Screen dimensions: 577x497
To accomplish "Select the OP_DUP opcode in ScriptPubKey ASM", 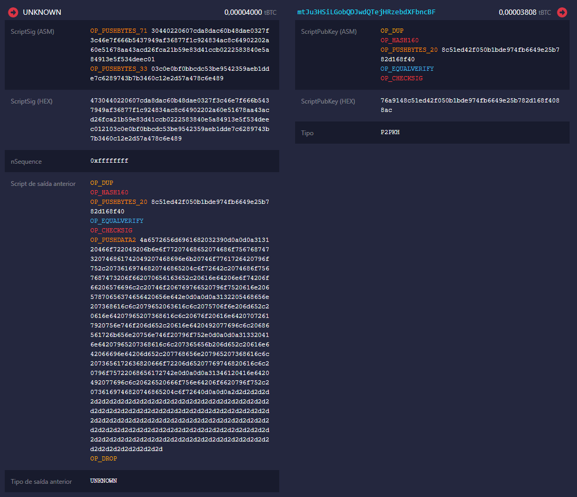I will (x=392, y=31).
